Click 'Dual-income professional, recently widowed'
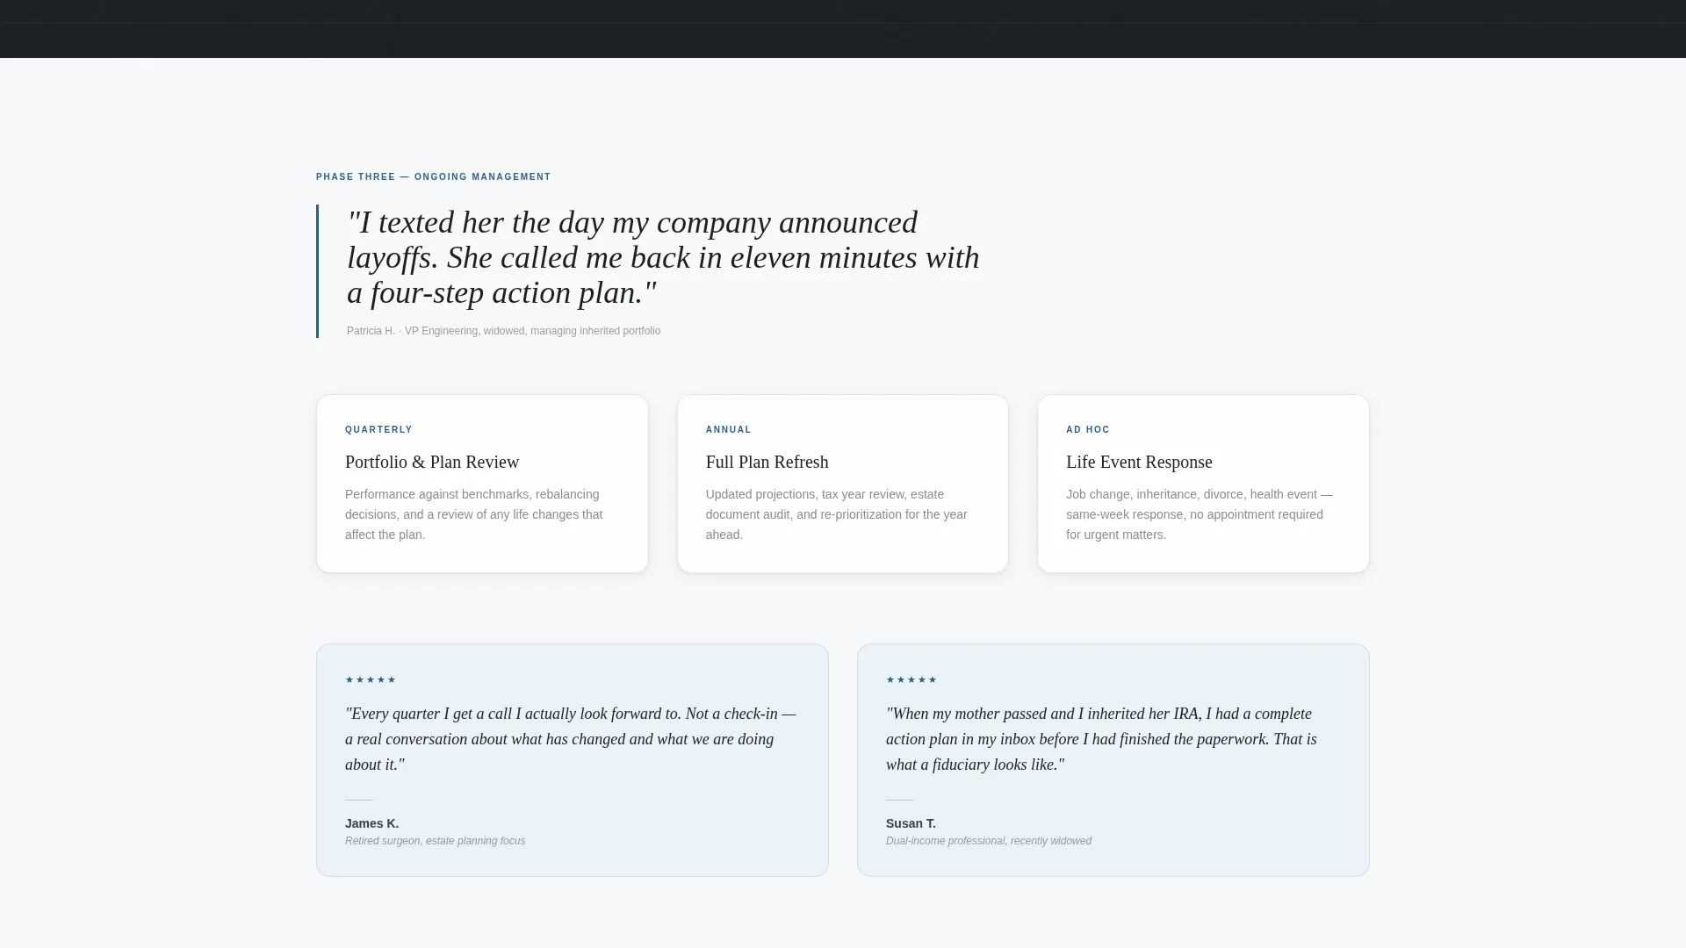The image size is (1686, 948). tap(989, 841)
